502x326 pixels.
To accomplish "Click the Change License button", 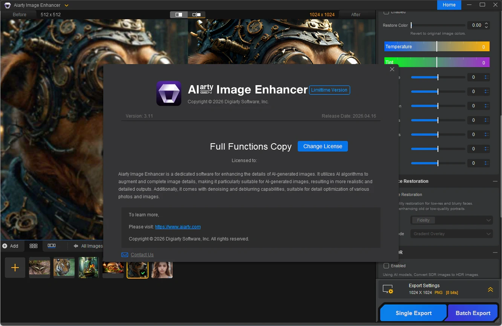I will (x=323, y=146).
